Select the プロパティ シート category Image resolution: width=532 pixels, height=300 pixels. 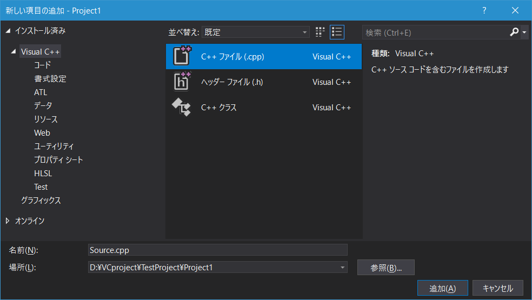58,160
